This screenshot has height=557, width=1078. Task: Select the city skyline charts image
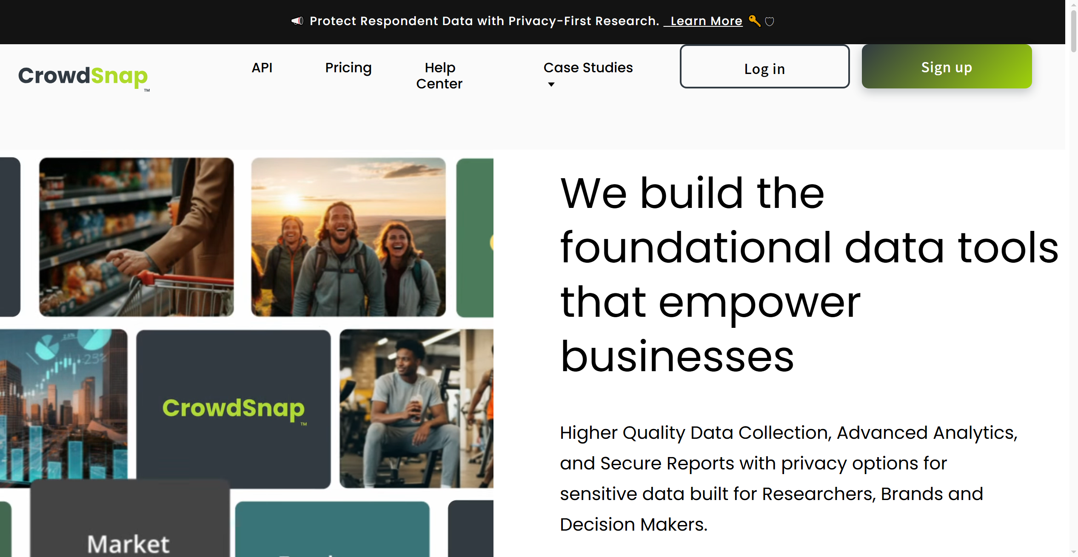coord(63,407)
